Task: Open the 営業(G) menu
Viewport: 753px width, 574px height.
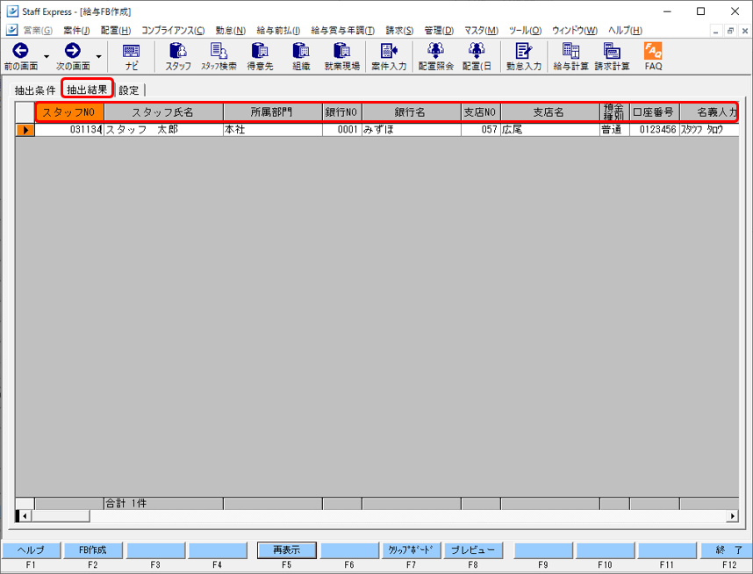Action: coord(38,31)
